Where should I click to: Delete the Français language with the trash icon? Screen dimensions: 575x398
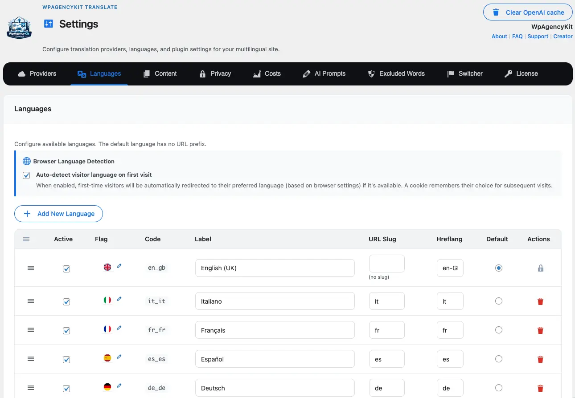[541, 330]
